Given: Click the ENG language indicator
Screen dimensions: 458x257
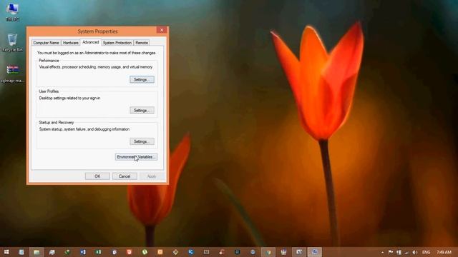Looking at the screenshot, I should [x=427, y=252].
